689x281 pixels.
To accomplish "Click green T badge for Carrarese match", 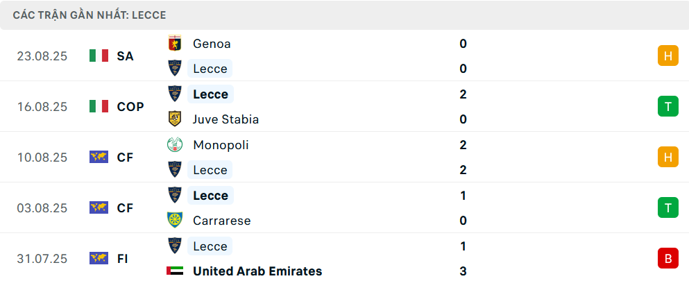I will tap(667, 208).
